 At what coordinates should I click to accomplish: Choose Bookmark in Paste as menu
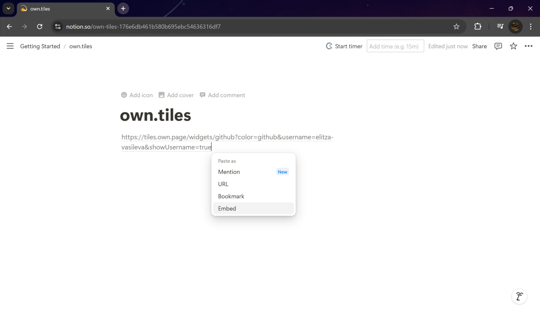coord(253,196)
